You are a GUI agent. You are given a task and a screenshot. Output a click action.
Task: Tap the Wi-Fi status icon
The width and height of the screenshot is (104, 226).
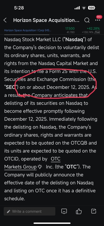pyautogui.click(x=84, y=8)
